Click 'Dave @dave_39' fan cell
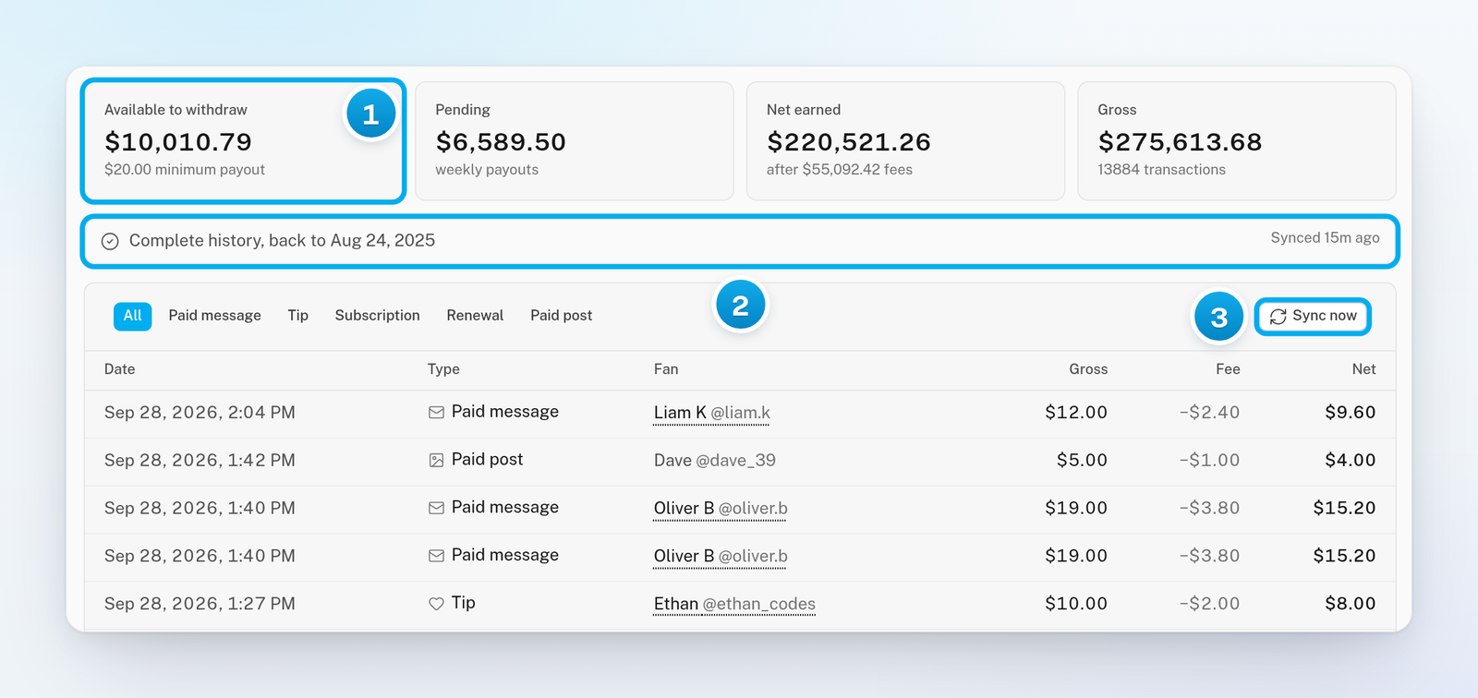1478x698 pixels. click(715, 461)
